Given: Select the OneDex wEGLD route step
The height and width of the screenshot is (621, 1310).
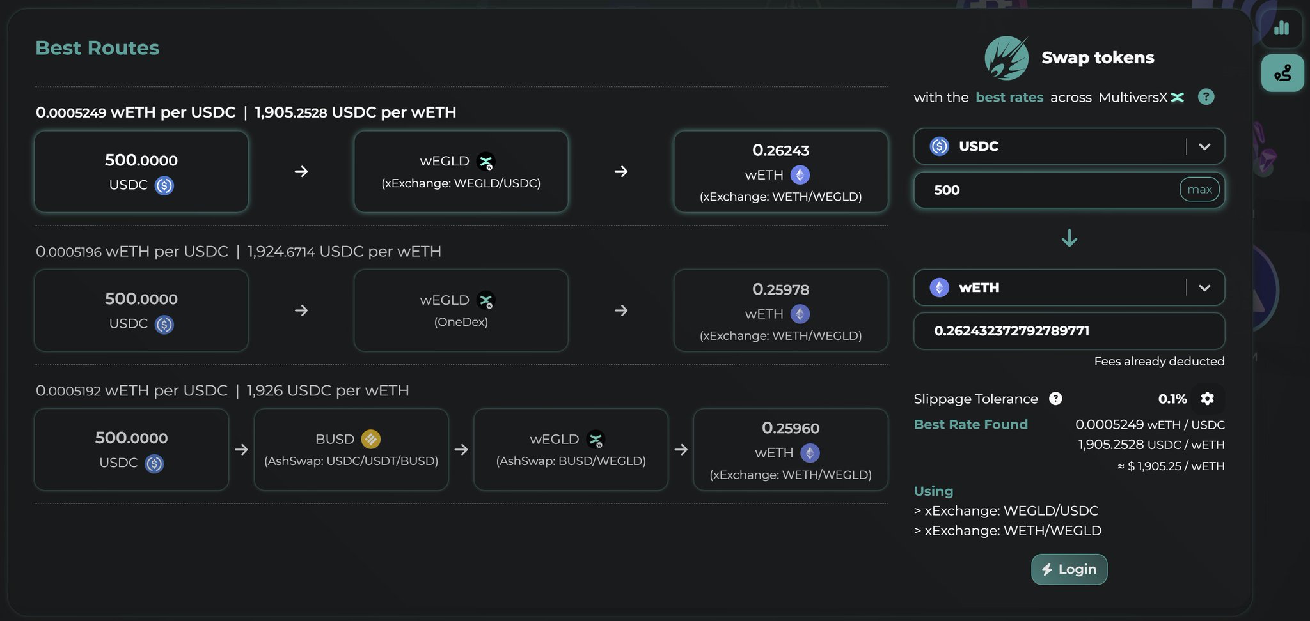Looking at the screenshot, I should point(461,310).
